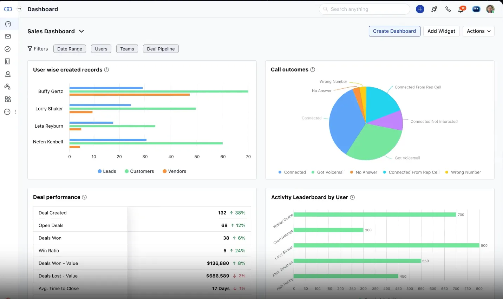The height and width of the screenshot is (299, 503).
Task: Toggle Connected in the Call outcomes legend
Action: click(292, 172)
